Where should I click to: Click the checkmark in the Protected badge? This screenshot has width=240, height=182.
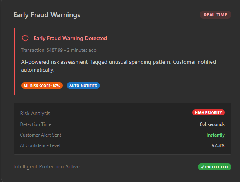[202, 167]
